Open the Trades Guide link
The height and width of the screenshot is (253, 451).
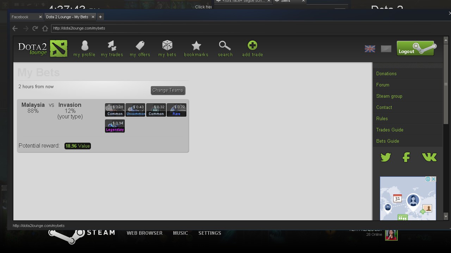click(390, 130)
